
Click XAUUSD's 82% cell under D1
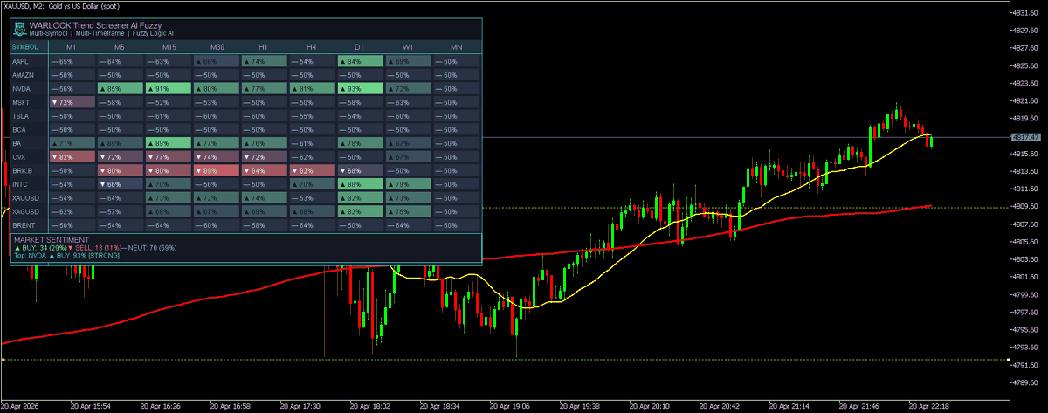360,198
